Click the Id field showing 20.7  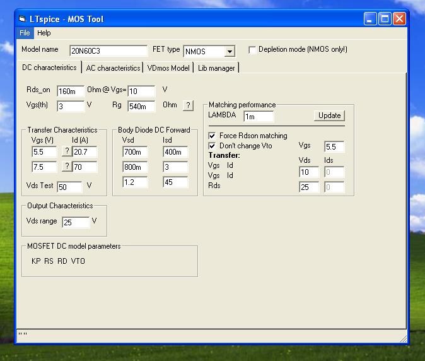pyautogui.click(x=84, y=151)
